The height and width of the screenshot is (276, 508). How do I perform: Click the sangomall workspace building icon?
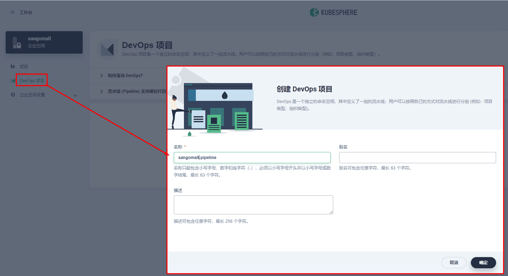[17, 42]
